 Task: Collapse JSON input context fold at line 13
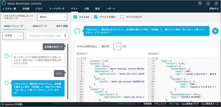(83, 89)
